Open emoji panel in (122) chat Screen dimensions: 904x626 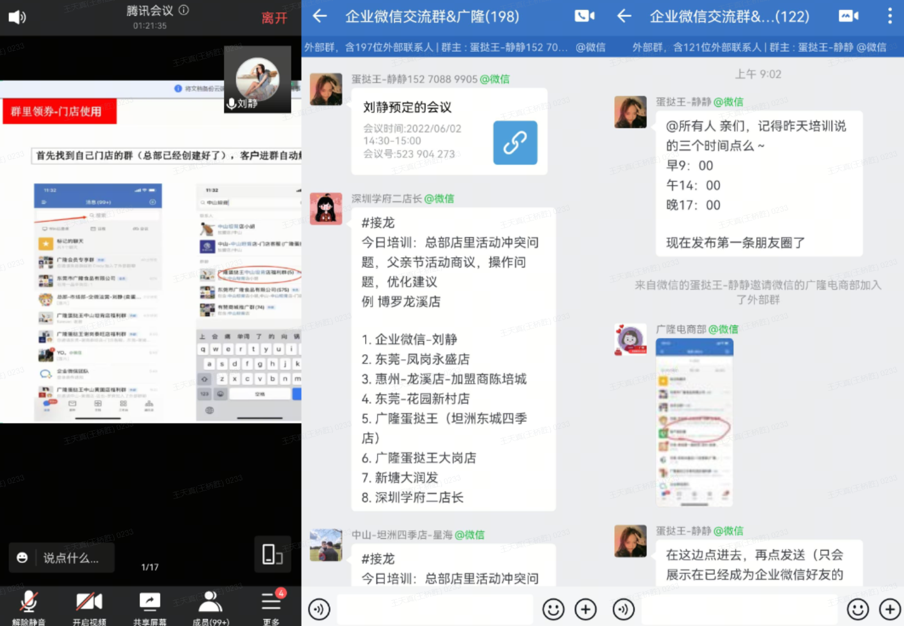(x=858, y=609)
